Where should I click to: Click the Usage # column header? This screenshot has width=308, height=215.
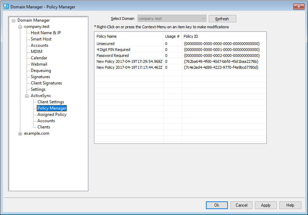[x=172, y=36]
